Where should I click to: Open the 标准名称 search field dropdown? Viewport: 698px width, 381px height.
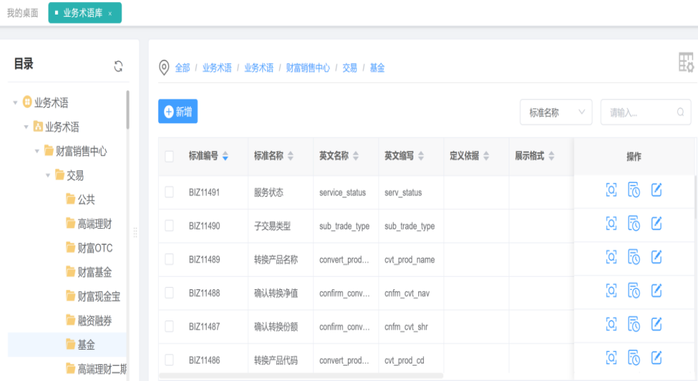pyautogui.click(x=555, y=112)
